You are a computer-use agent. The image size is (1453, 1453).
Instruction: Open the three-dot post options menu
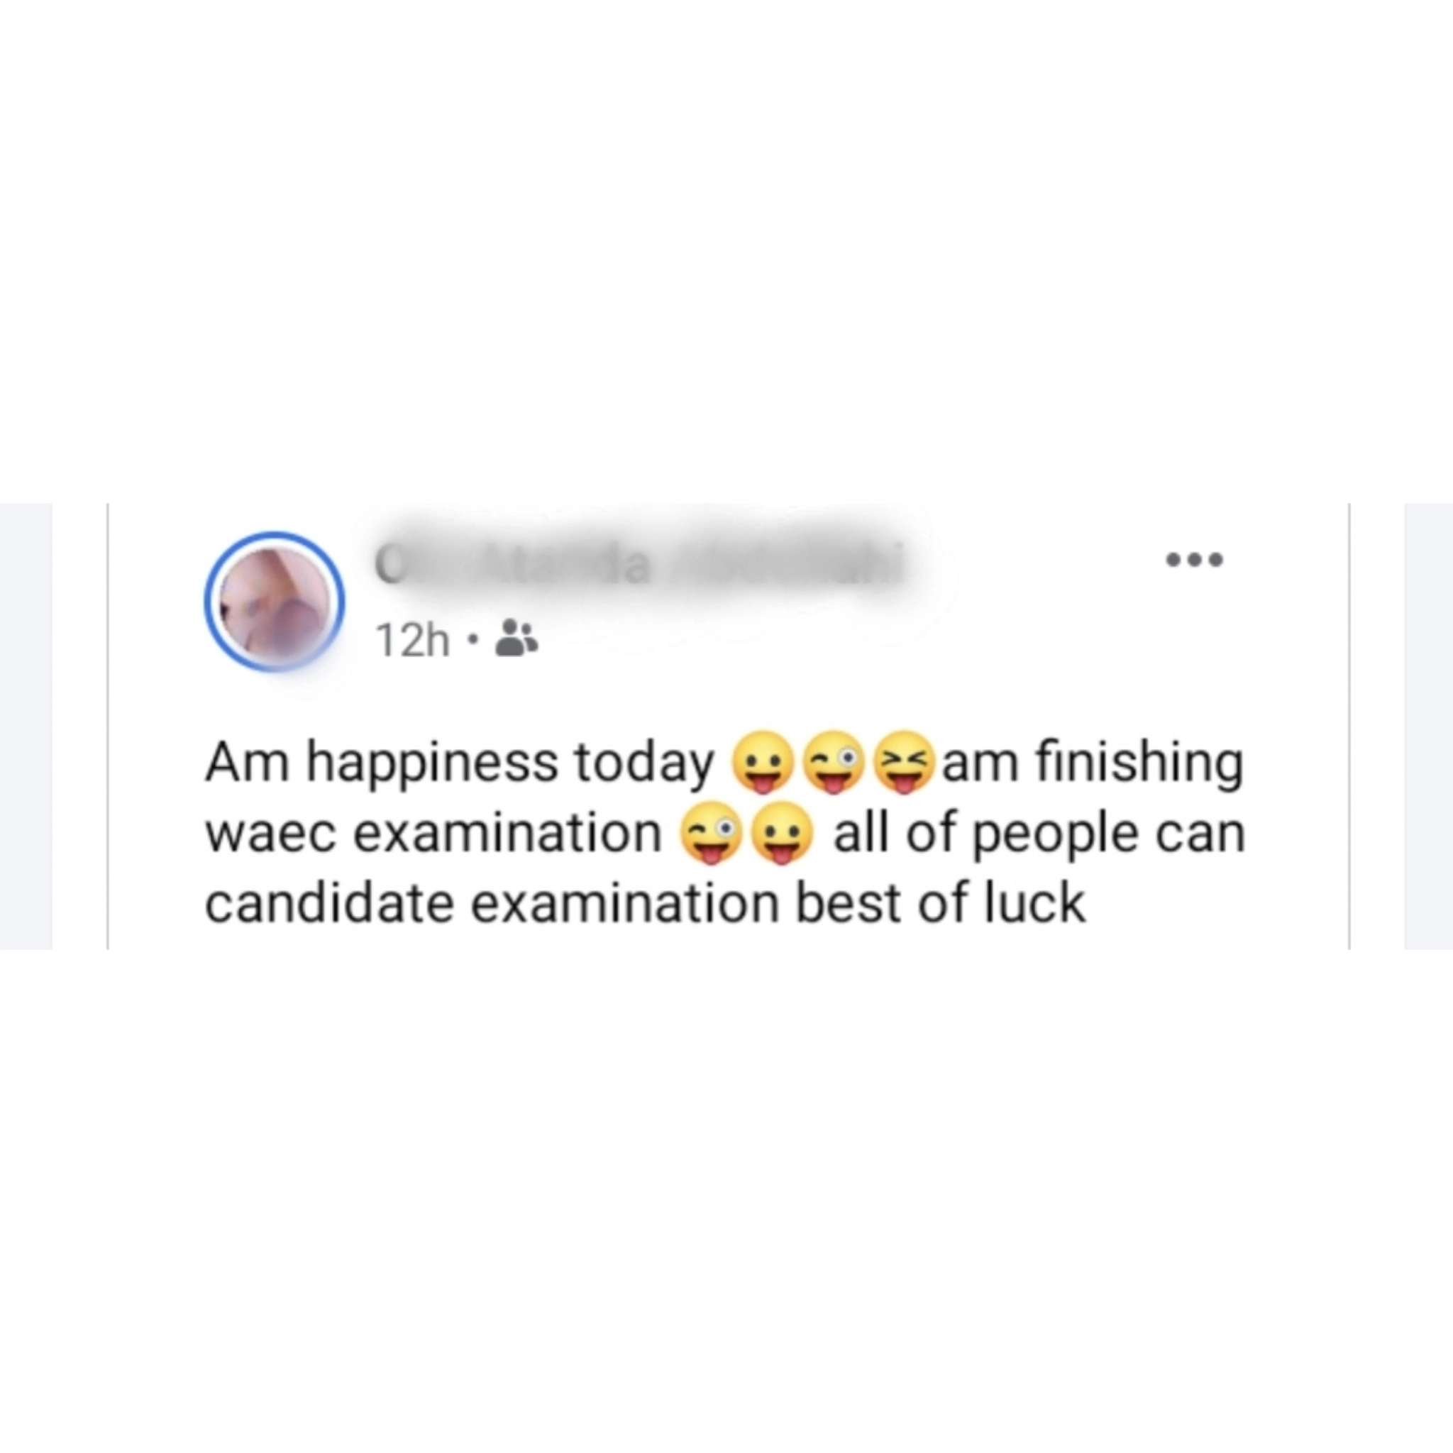pyautogui.click(x=1193, y=560)
